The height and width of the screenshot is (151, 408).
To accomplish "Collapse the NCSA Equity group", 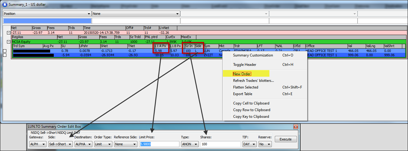I will point(8,42).
